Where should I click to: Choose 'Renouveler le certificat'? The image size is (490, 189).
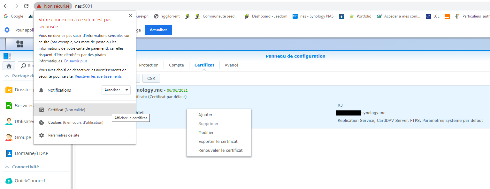(219, 150)
